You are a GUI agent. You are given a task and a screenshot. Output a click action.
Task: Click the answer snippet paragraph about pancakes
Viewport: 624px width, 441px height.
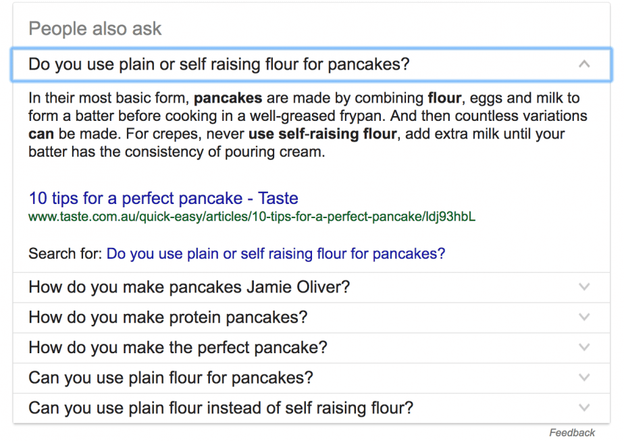[x=308, y=125]
